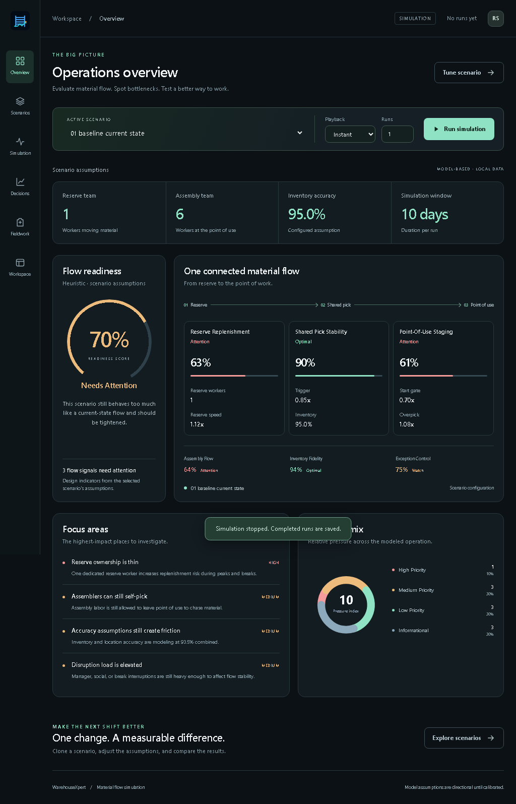Click the Simulation window 10 days value
This screenshot has height=804, width=516.
point(425,214)
